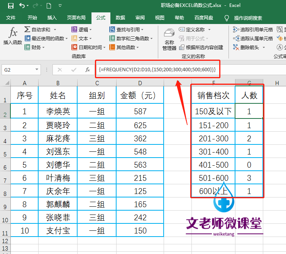Click the Redo arrow icon
The height and width of the screenshot is (254, 286).
click(x=36, y=6)
